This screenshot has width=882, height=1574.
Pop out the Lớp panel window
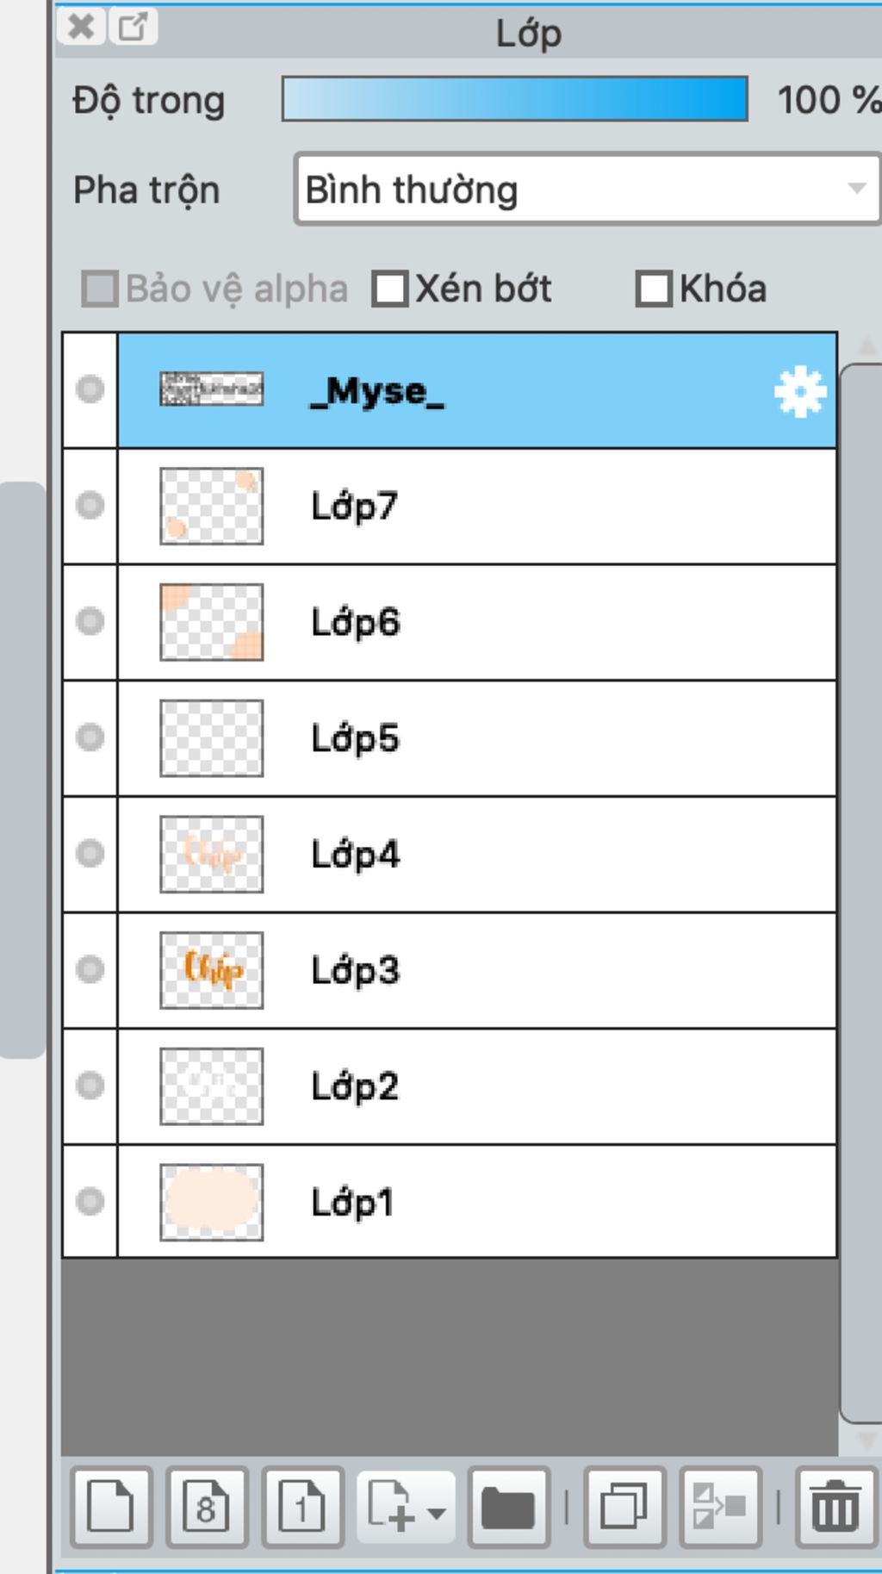coord(133,26)
